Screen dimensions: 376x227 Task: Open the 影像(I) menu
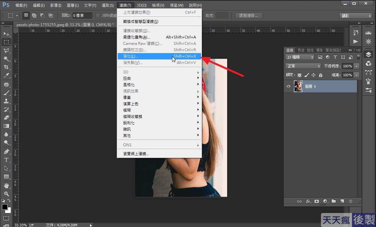point(56,5)
